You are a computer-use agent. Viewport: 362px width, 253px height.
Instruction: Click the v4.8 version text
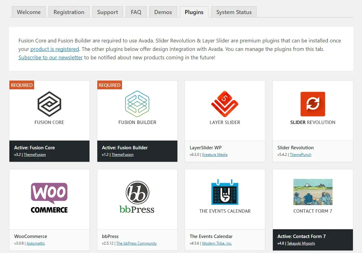(x=281, y=243)
